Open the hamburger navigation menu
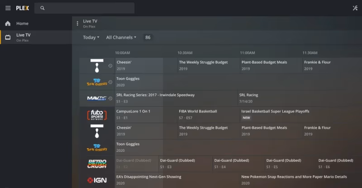 (8, 8)
